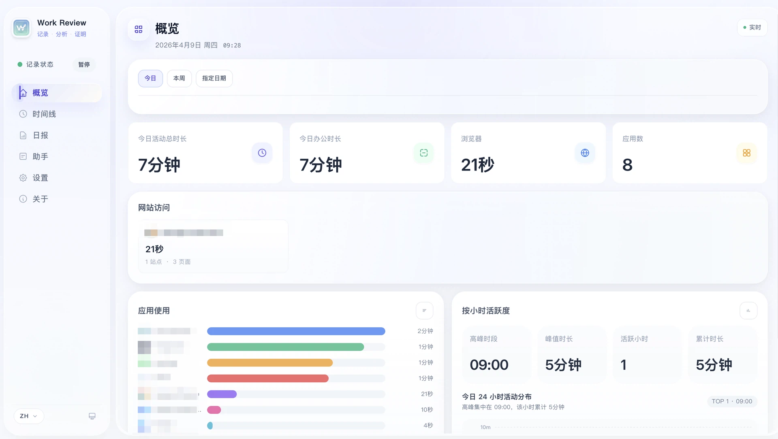Open website visit card showing 21秒
This screenshot has height=439, width=778.
[213, 246]
